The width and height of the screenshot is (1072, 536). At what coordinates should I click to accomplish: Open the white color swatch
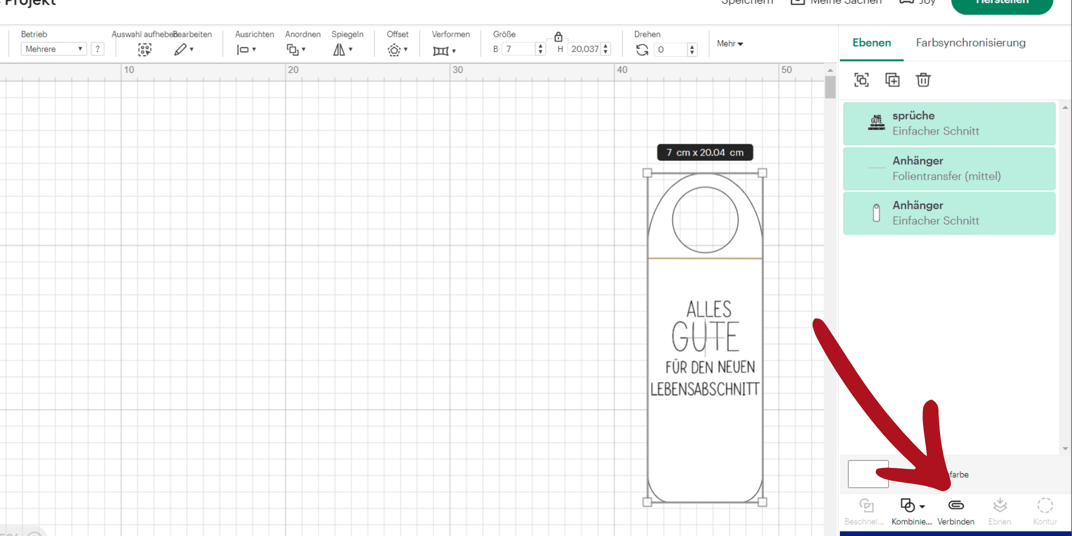coord(868,474)
